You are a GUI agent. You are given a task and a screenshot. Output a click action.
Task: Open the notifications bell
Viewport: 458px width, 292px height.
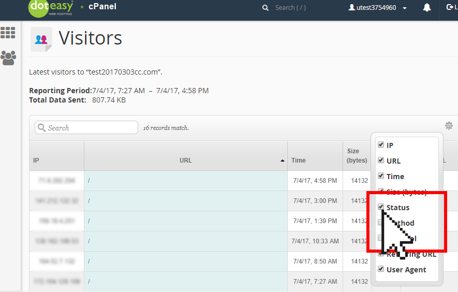(x=427, y=8)
